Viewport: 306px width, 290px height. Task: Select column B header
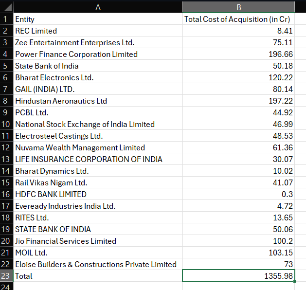pyautogui.click(x=238, y=7)
